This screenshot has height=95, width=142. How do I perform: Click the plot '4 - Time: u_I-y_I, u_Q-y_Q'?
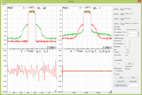[84, 71]
